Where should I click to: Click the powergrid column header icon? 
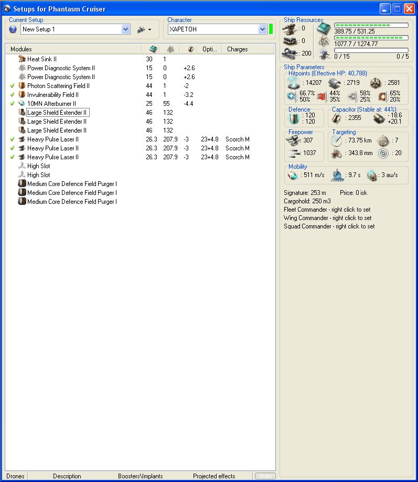point(170,49)
